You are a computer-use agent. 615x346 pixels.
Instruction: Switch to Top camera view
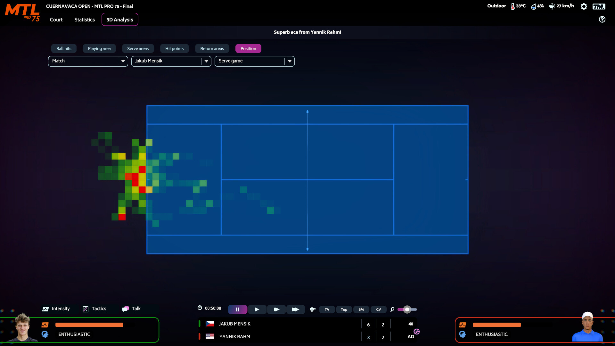(x=344, y=309)
